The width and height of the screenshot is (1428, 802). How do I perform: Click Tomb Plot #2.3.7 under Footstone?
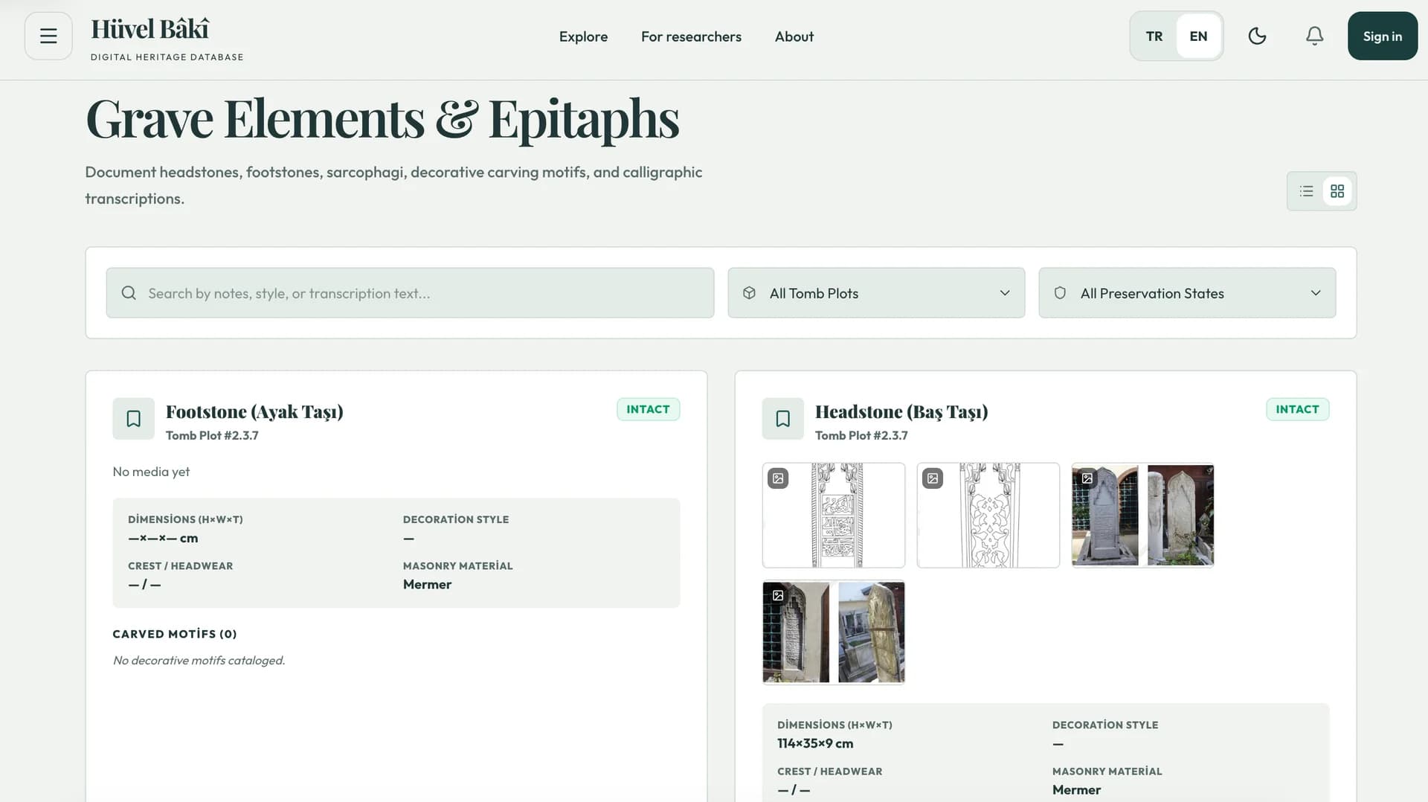[x=212, y=435]
